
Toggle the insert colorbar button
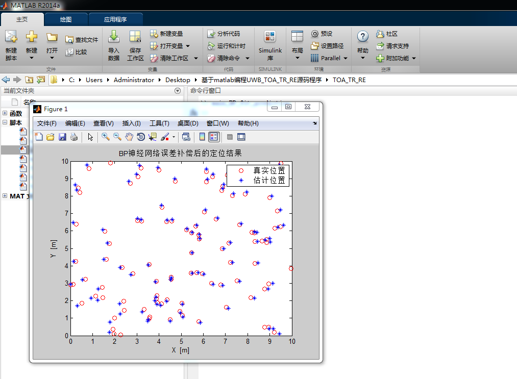click(202, 137)
